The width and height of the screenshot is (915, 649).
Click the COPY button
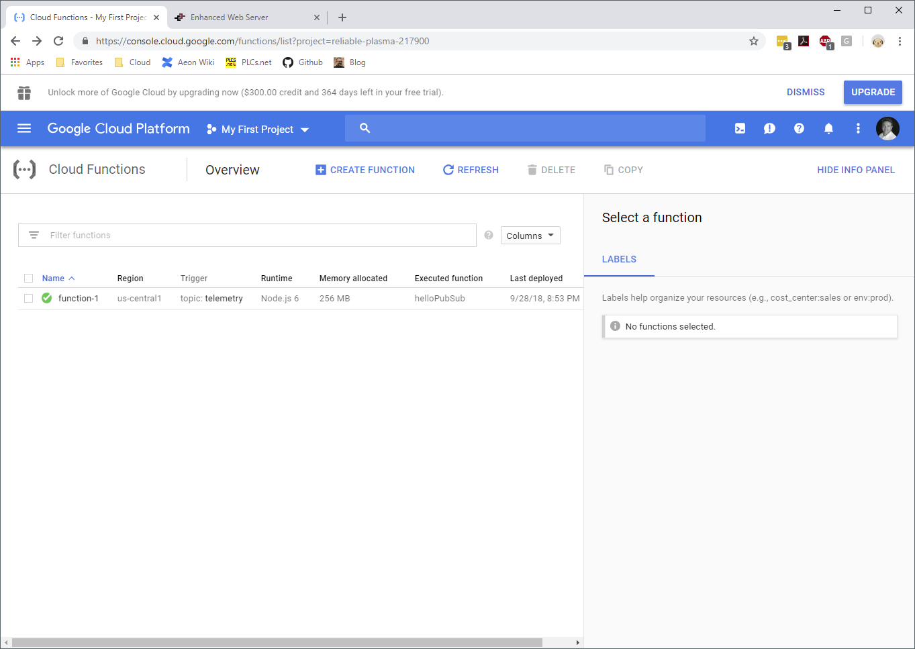pyautogui.click(x=624, y=170)
